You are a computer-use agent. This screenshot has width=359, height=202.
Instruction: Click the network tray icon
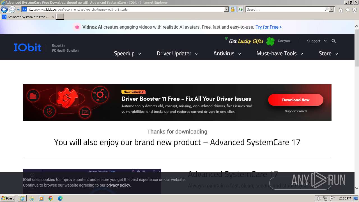325,198
